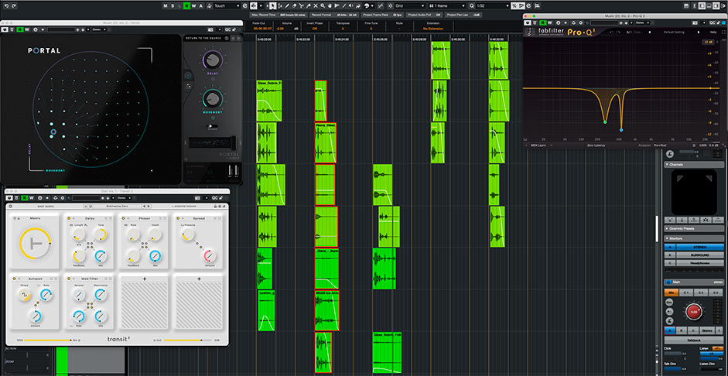This screenshot has width=728, height=376.
Task: Select the Erase tool in toolbar
Action: (x=294, y=5)
